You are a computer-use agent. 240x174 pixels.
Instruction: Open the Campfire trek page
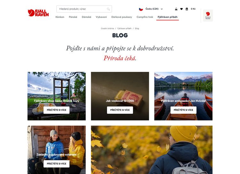[145, 17]
